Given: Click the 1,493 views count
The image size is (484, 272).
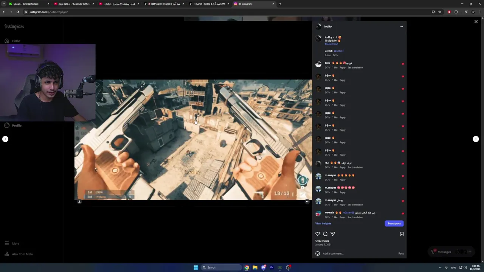Looking at the screenshot, I should [322, 241].
